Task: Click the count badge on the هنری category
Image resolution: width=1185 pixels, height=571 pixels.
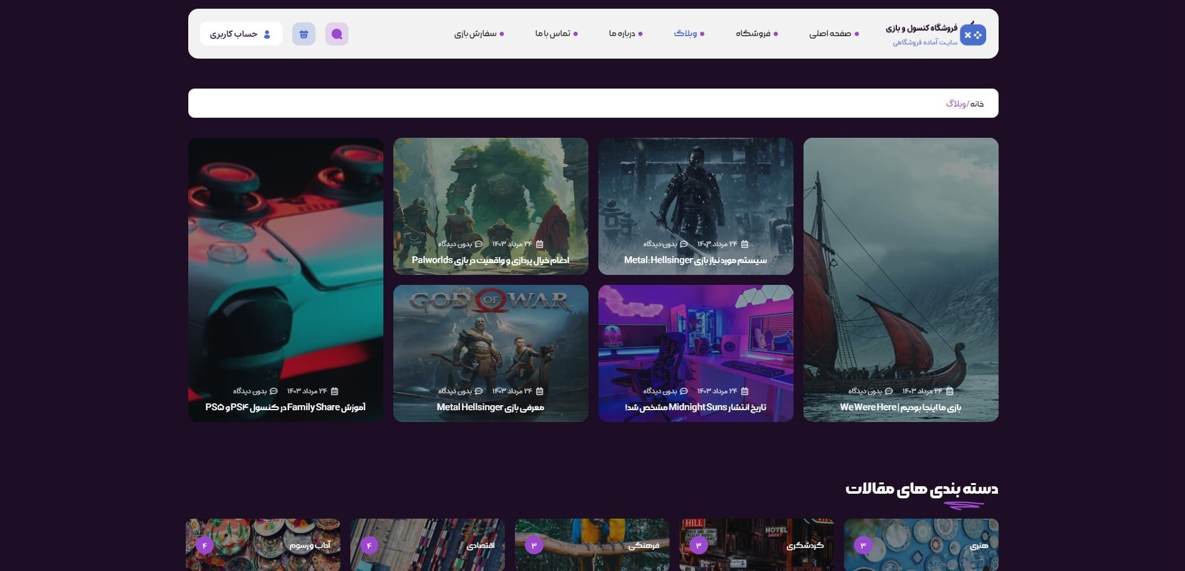Action: 863,545
